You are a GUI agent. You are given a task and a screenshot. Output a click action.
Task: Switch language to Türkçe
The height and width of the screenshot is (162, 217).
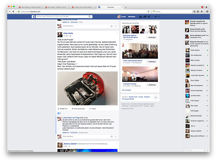[x=140, y=97]
